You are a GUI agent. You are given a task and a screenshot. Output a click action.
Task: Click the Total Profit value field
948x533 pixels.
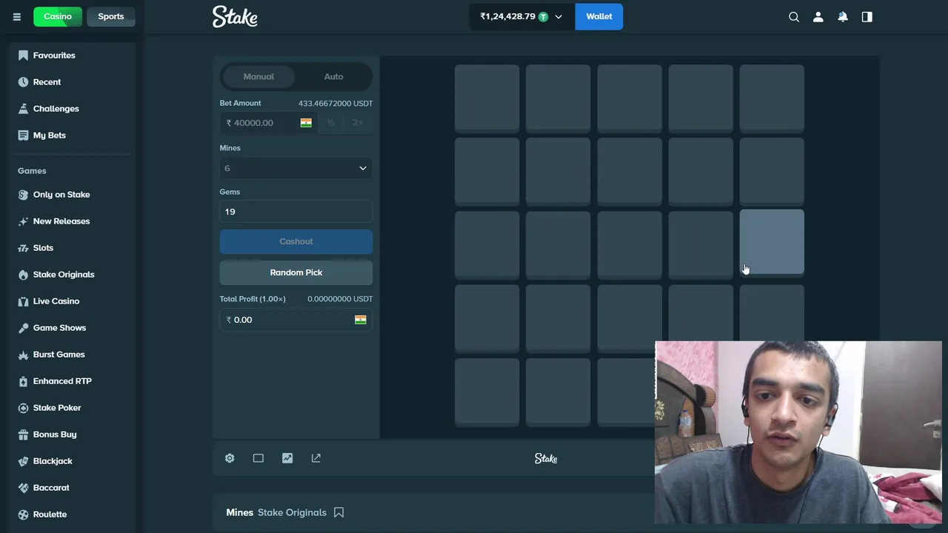point(296,320)
